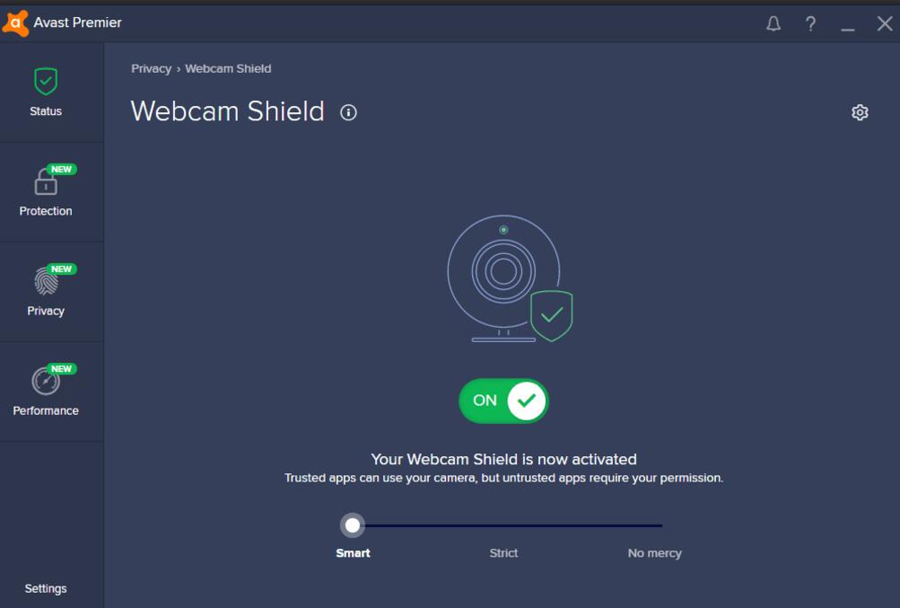The width and height of the screenshot is (900, 608).
Task: Click the Avast logo icon
Action: (15, 23)
